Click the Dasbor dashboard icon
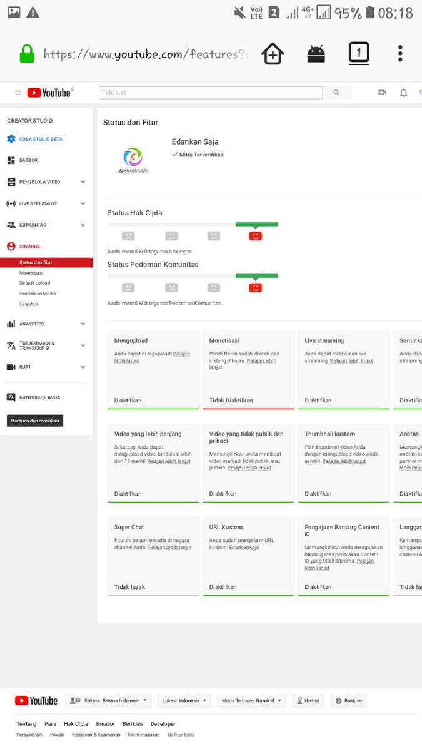 (x=11, y=160)
